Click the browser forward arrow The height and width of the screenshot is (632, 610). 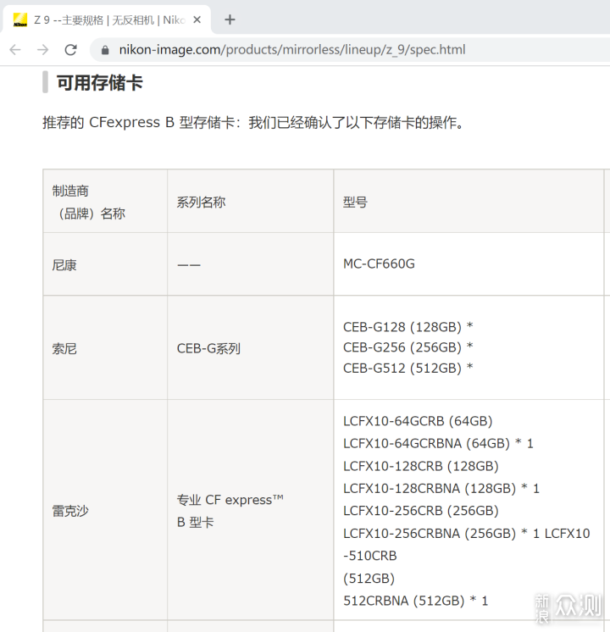(x=42, y=50)
